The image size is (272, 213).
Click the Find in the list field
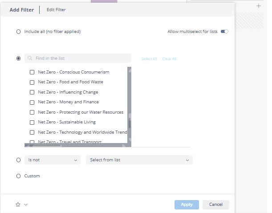pyautogui.click(x=80, y=58)
